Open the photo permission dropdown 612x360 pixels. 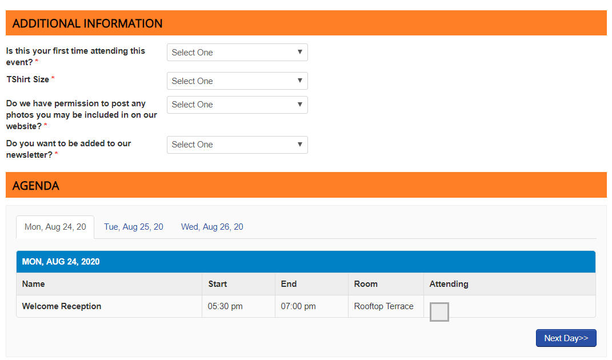point(237,105)
